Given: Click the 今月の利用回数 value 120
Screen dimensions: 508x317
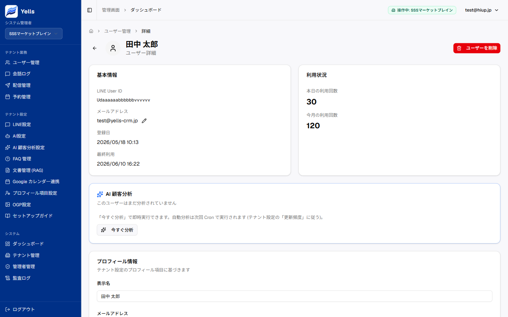Looking at the screenshot, I should point(313,126).
